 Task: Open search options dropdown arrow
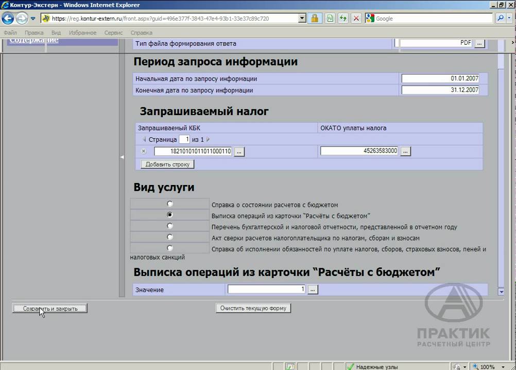(509, 18)
